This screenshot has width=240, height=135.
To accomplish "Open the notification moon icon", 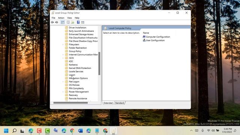I will (x=235, y=130).
